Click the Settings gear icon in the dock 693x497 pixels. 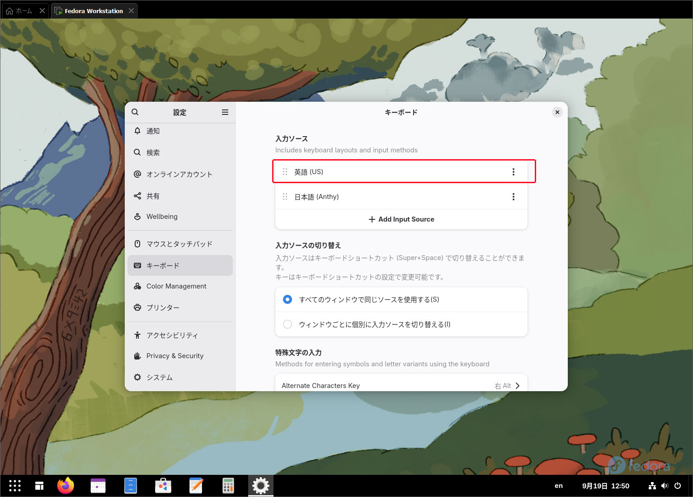coord(261,486)
